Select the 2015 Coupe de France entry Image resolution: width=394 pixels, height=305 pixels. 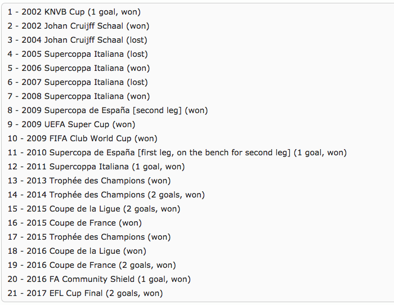pyautogui.click(x=75, y=223)
